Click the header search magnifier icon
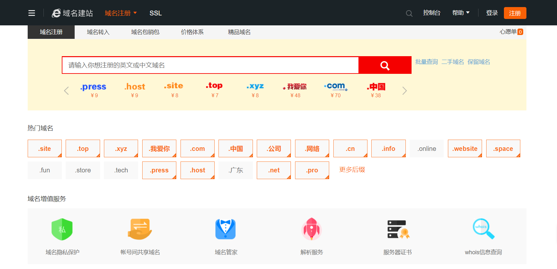This screenshot has width=557, height=269. tap(409, 13)
